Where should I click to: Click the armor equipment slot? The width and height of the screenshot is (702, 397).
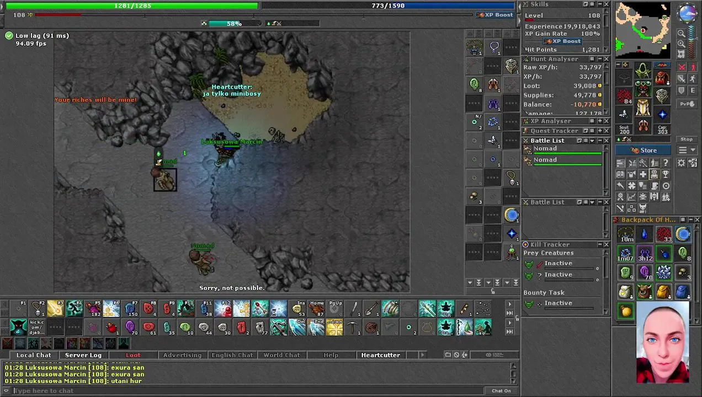click(643, 90)
